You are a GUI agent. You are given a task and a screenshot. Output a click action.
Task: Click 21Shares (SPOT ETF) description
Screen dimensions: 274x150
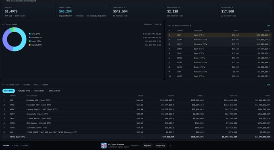pyautogui.click(x=37, y=128)
